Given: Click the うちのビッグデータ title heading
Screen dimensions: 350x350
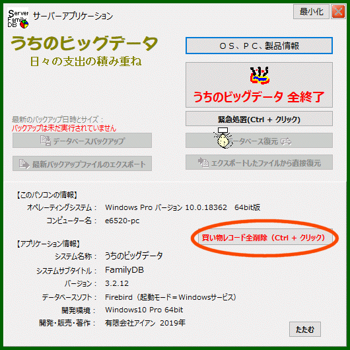Looking at the screenshot, I should [x=85, y=44].
